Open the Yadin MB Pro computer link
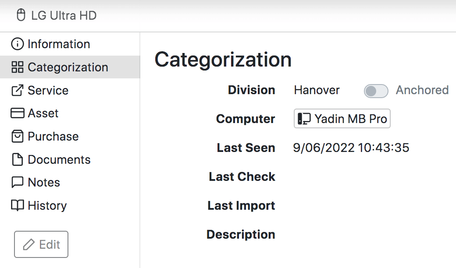456x268 pixels. pyautogui.click(x=342, y=118)
